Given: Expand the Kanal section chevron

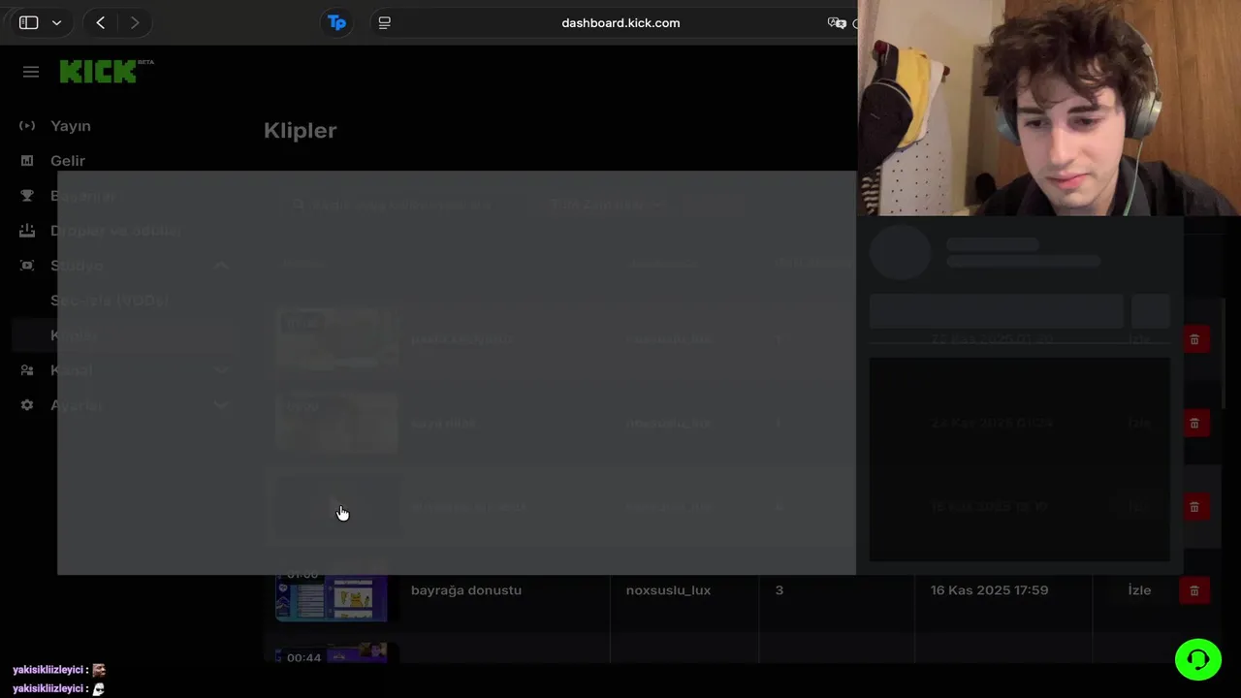Looking at the screenshot, I should [221, 370].
